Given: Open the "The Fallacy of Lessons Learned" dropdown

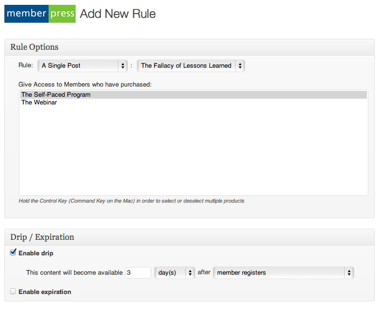Looking at the screenshot, I should click(191, 66).
